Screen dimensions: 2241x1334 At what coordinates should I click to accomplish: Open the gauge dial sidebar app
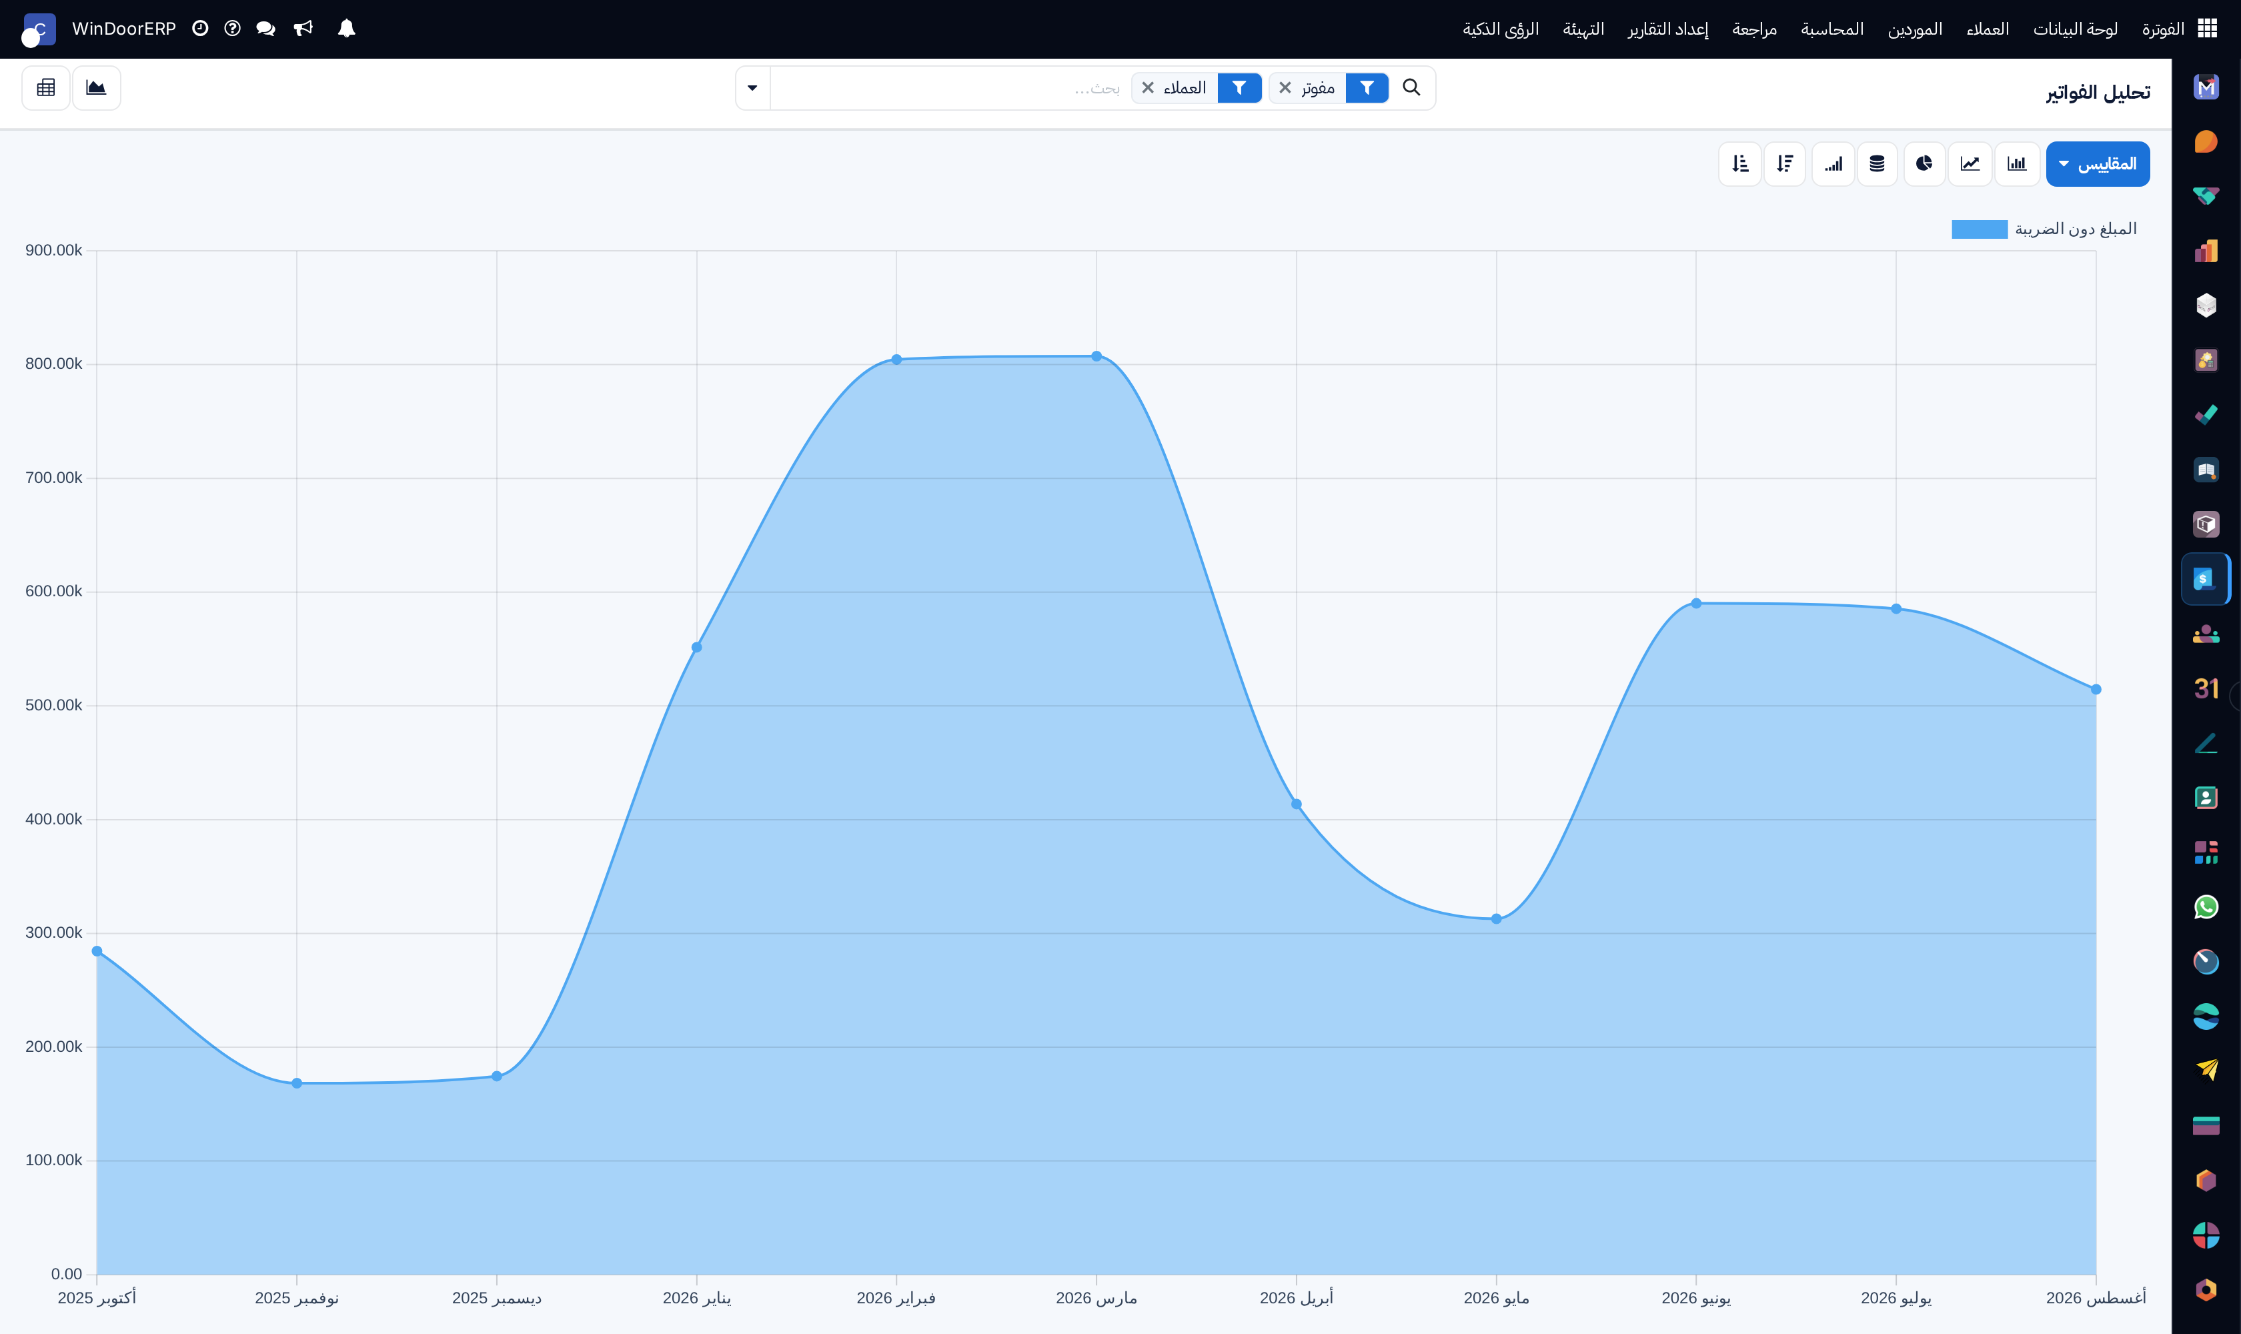[x=2206, y=962]
